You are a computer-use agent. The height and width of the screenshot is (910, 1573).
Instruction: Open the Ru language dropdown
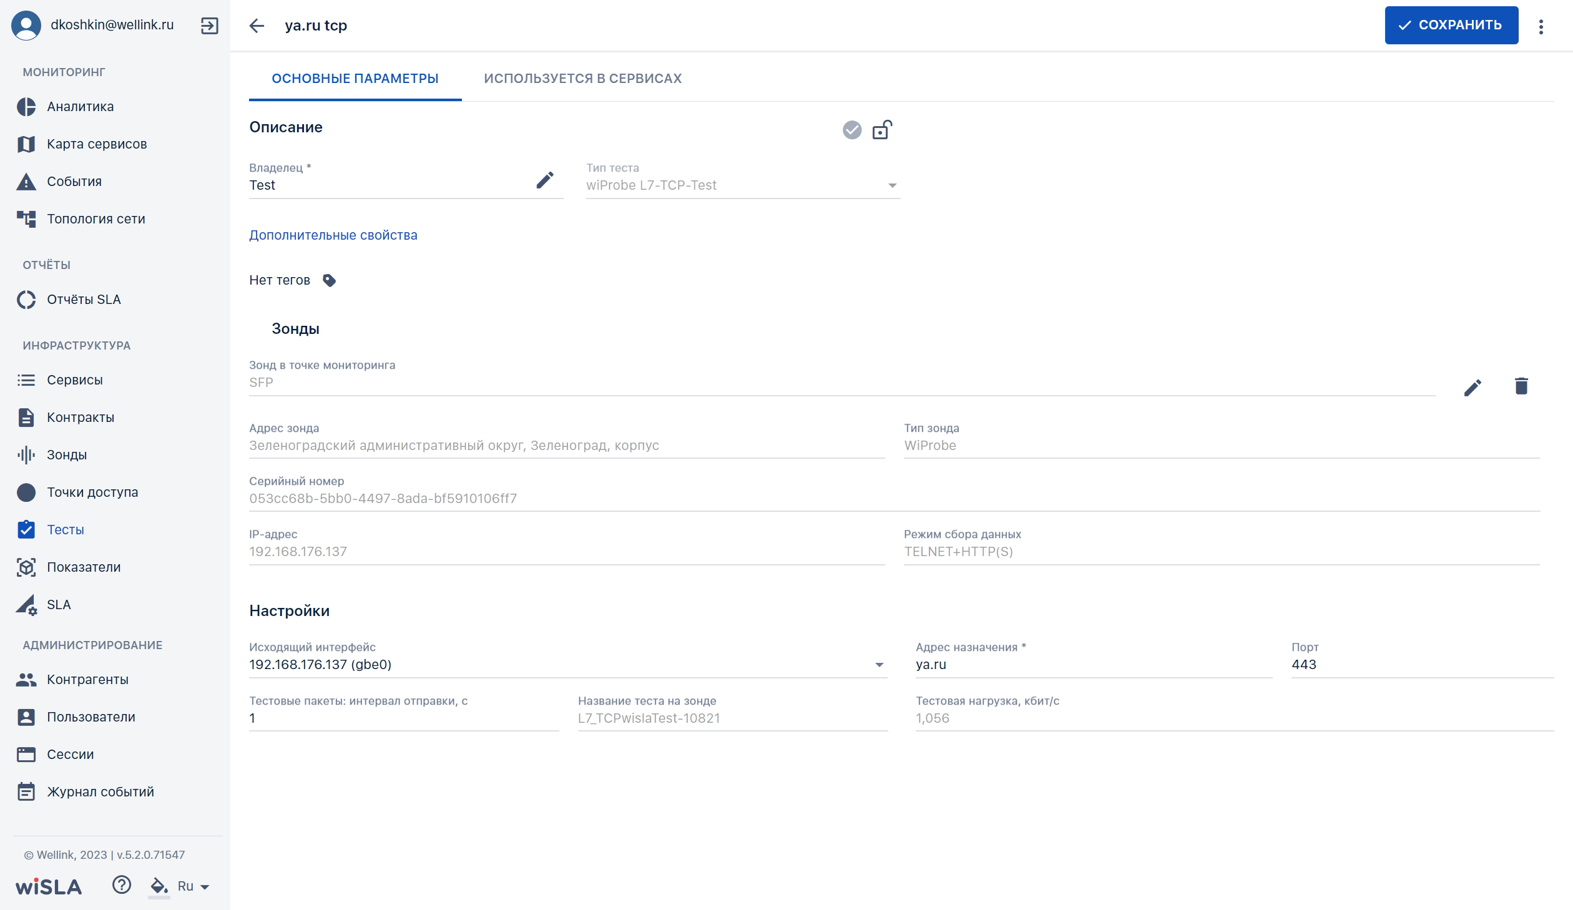pos(193,886)
